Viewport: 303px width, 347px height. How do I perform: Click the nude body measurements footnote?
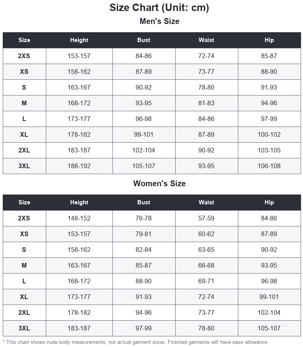(x=136, y=342)
